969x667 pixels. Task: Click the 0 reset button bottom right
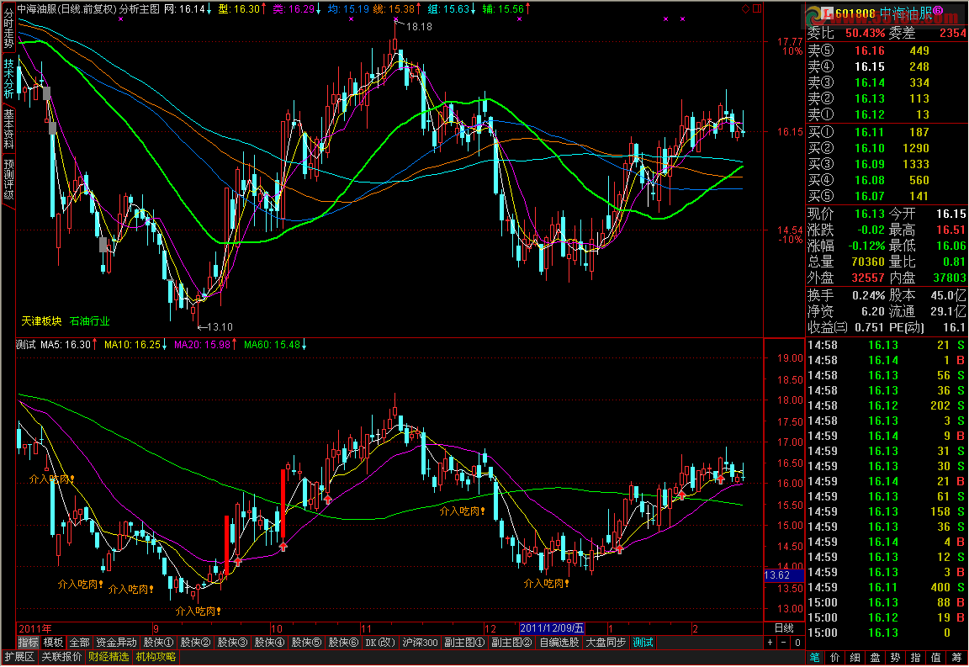(x=796, y=643)
